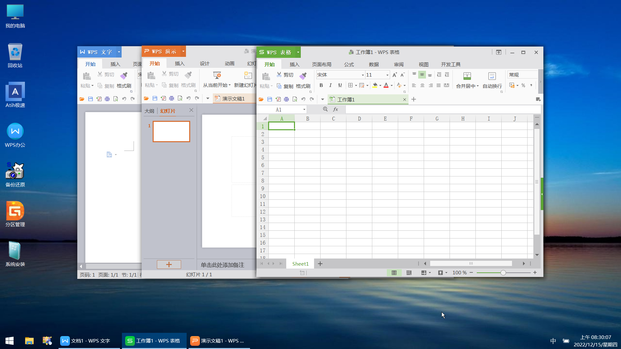Increase indent in spreadsheet ribbon

[447, 75]
